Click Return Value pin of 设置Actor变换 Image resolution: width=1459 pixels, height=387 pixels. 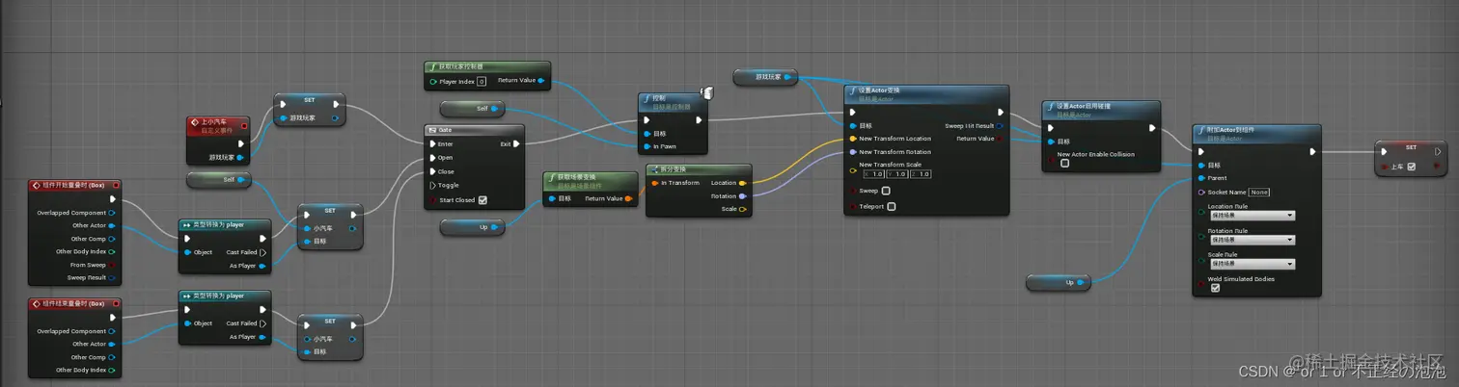point(1000,139)
